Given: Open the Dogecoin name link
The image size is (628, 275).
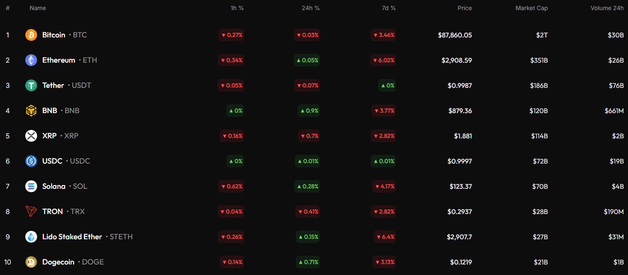Looking at the screenshot, I should click(58, 262).
